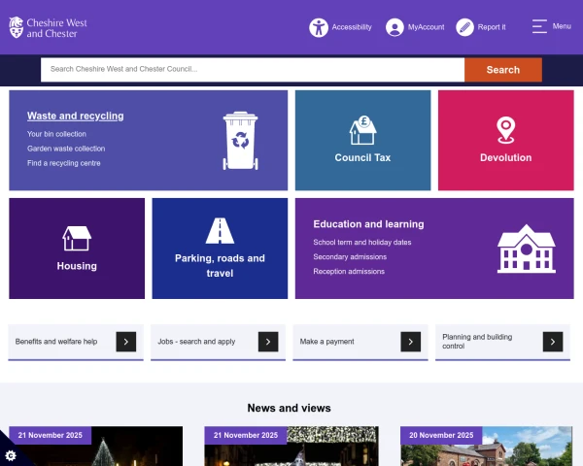Open the Council Tax title link
Viewport: 583px width, 466px height.
point(362,158)
